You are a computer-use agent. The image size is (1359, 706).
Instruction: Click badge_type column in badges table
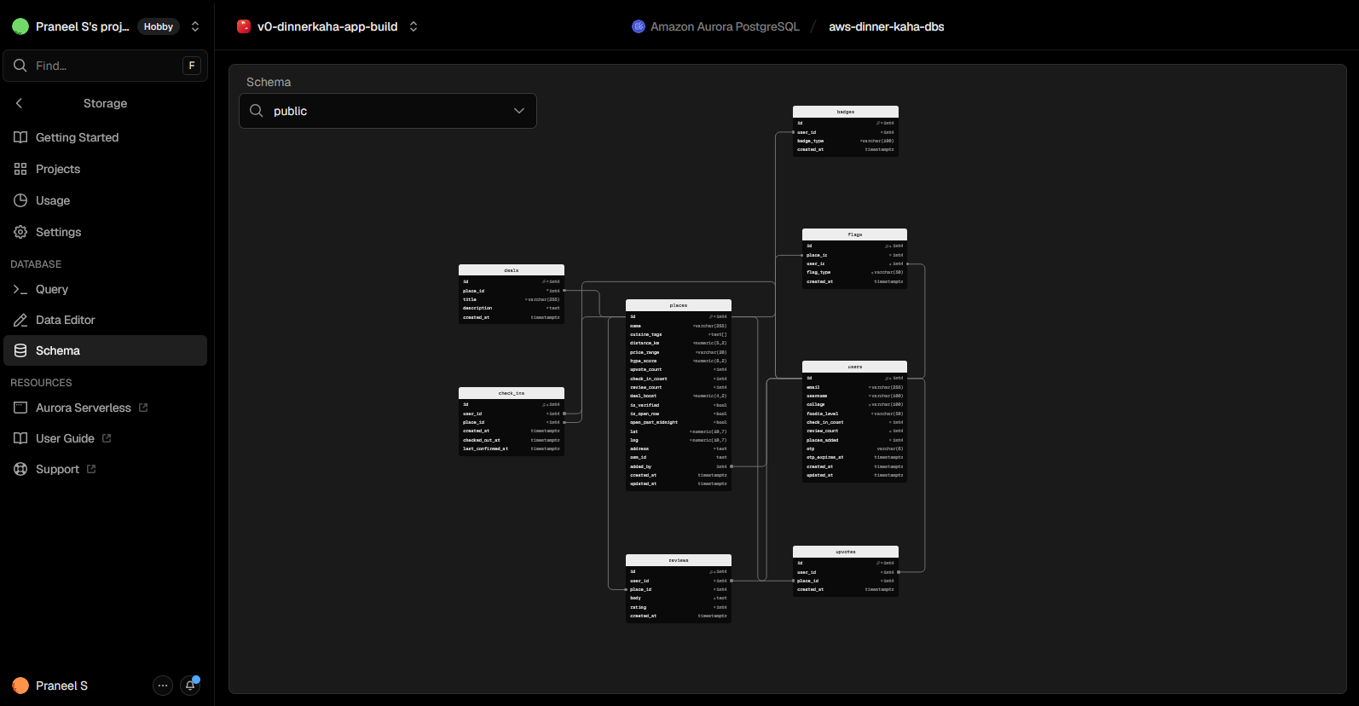coord(846,141)
